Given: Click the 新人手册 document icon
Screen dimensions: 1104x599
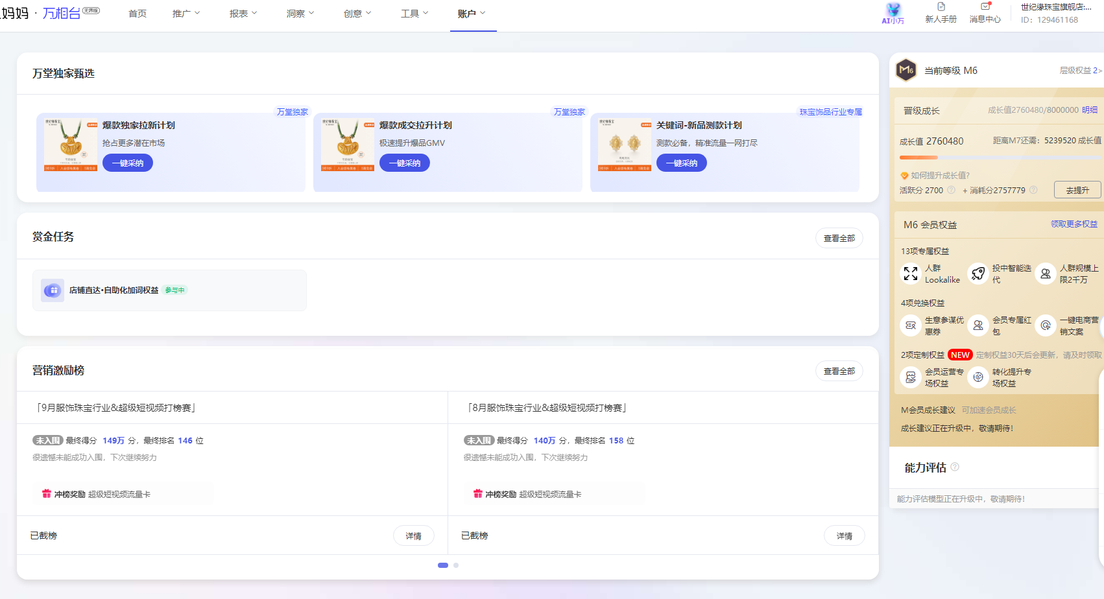Looking at the screenshot, I should point(941,7).
